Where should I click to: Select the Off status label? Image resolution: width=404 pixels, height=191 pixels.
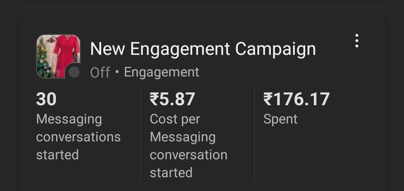pyautogui.click(x=100, y=72)
